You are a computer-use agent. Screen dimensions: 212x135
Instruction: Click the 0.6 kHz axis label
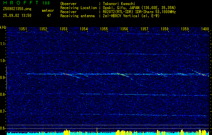tap(3, 128)
